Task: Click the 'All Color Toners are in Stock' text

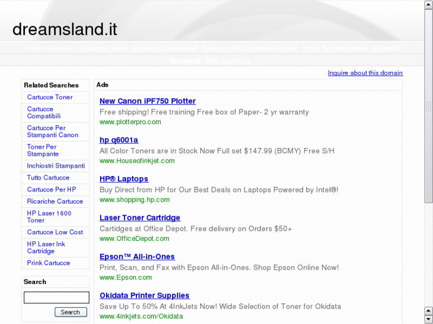Action: click(217, 151)
